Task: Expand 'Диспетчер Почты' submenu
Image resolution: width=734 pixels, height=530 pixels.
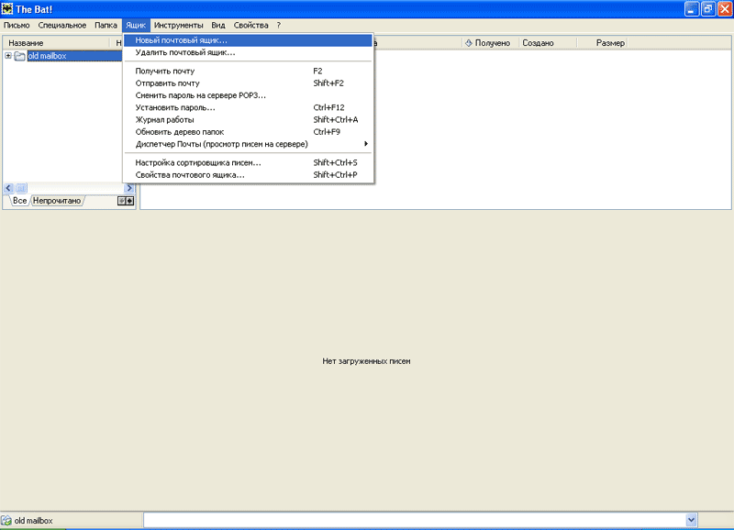Action: tap(248, 144)
